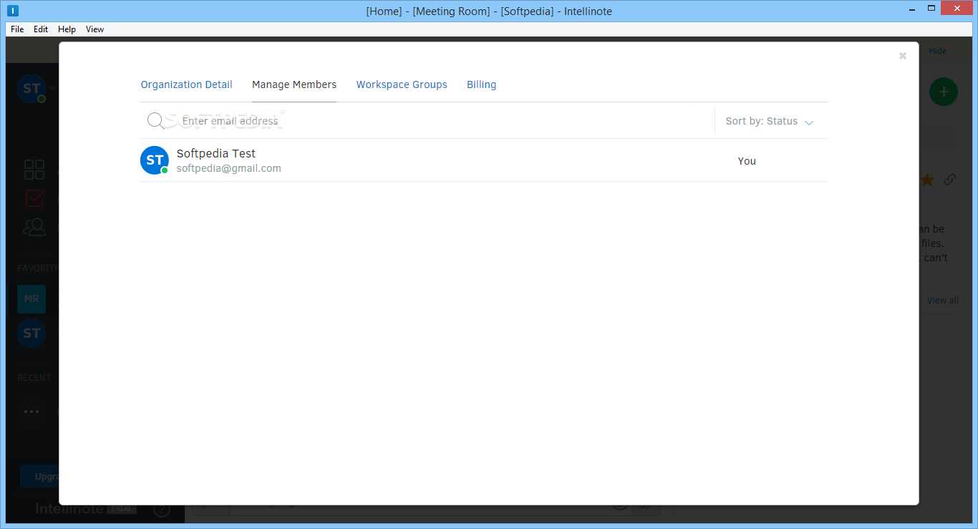Open the Workspace Groups tab
The image size is (978, 529).
(402, 84)
